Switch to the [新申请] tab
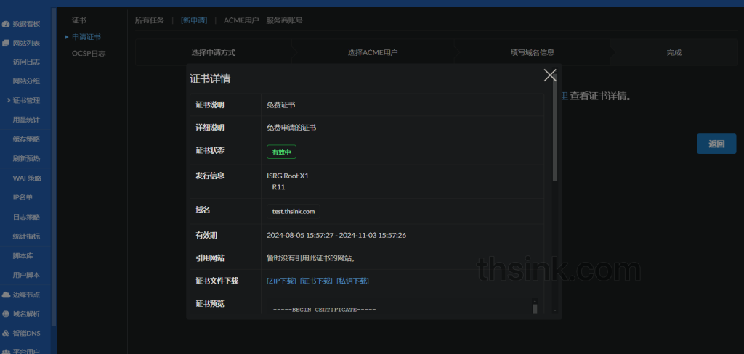This screenshot has height=354, width=744. (x=194, y=20)
